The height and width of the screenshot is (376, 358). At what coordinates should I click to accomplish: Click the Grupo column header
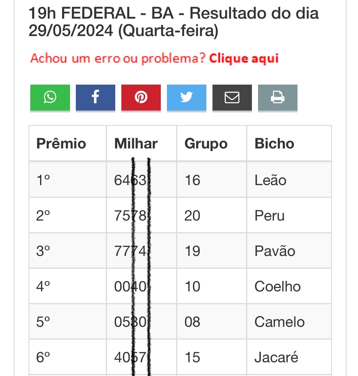206,144
